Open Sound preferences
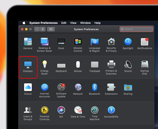Image resolution: width=158 pixels, height=129 pixels. tap(128, 66)
